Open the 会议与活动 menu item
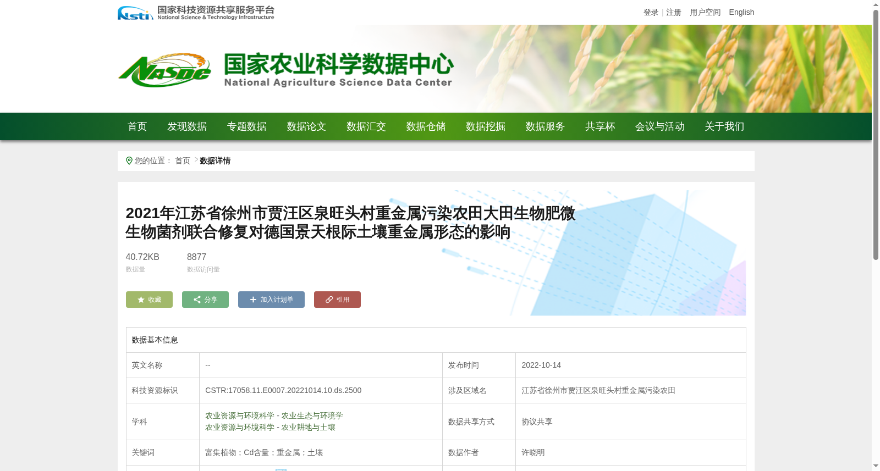This screenshot has width=880, height=471. (660, 126)
